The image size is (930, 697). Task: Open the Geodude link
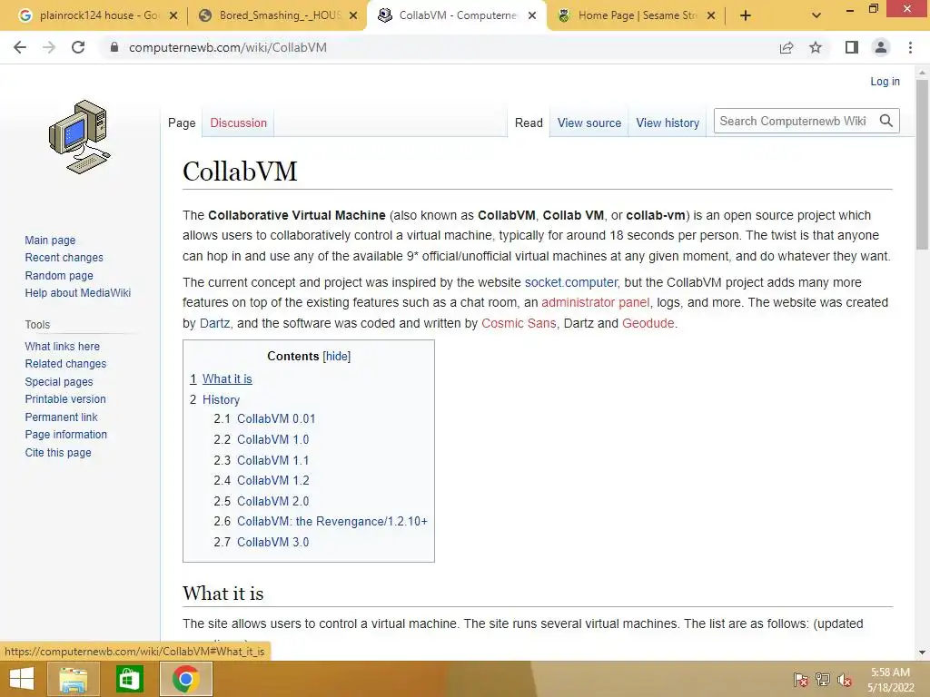648,323
